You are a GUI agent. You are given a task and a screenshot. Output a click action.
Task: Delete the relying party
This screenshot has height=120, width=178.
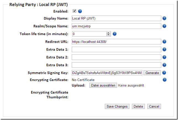coord(138,106)
